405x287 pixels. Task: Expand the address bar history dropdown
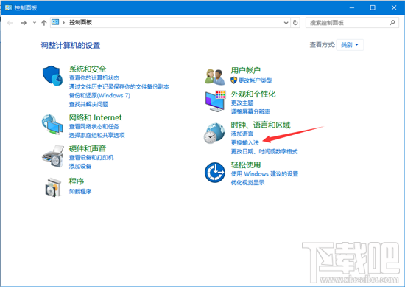pyautogui.click(x=286, y=23)
